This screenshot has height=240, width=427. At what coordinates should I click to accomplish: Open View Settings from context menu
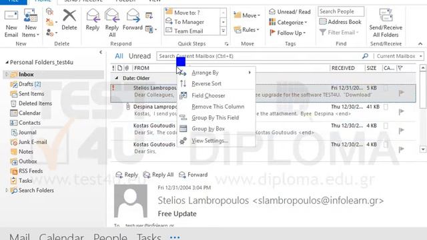[216, 141]
